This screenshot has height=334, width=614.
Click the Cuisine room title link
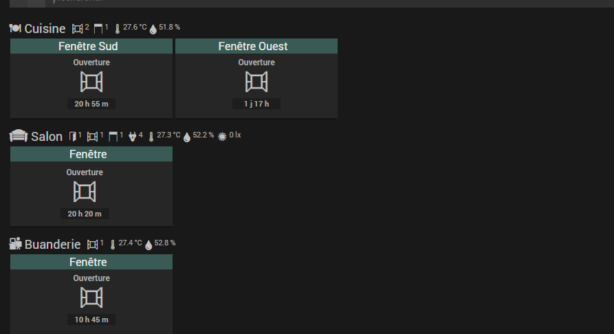pos(44,29)
